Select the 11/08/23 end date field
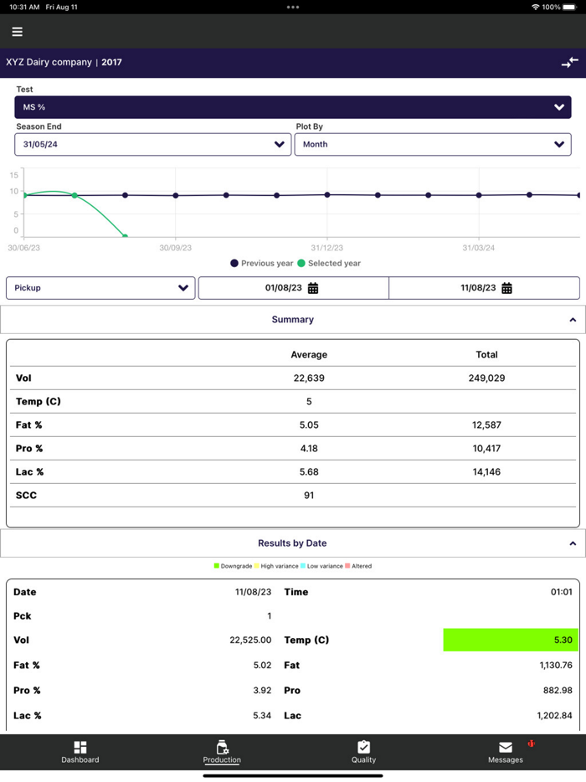 point(484,288)
